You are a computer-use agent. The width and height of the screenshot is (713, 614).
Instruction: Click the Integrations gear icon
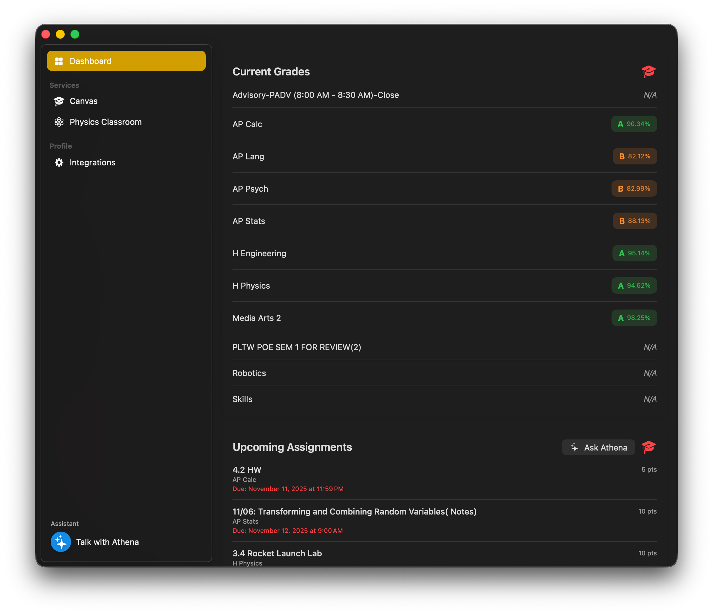click(x=59, y=163)
